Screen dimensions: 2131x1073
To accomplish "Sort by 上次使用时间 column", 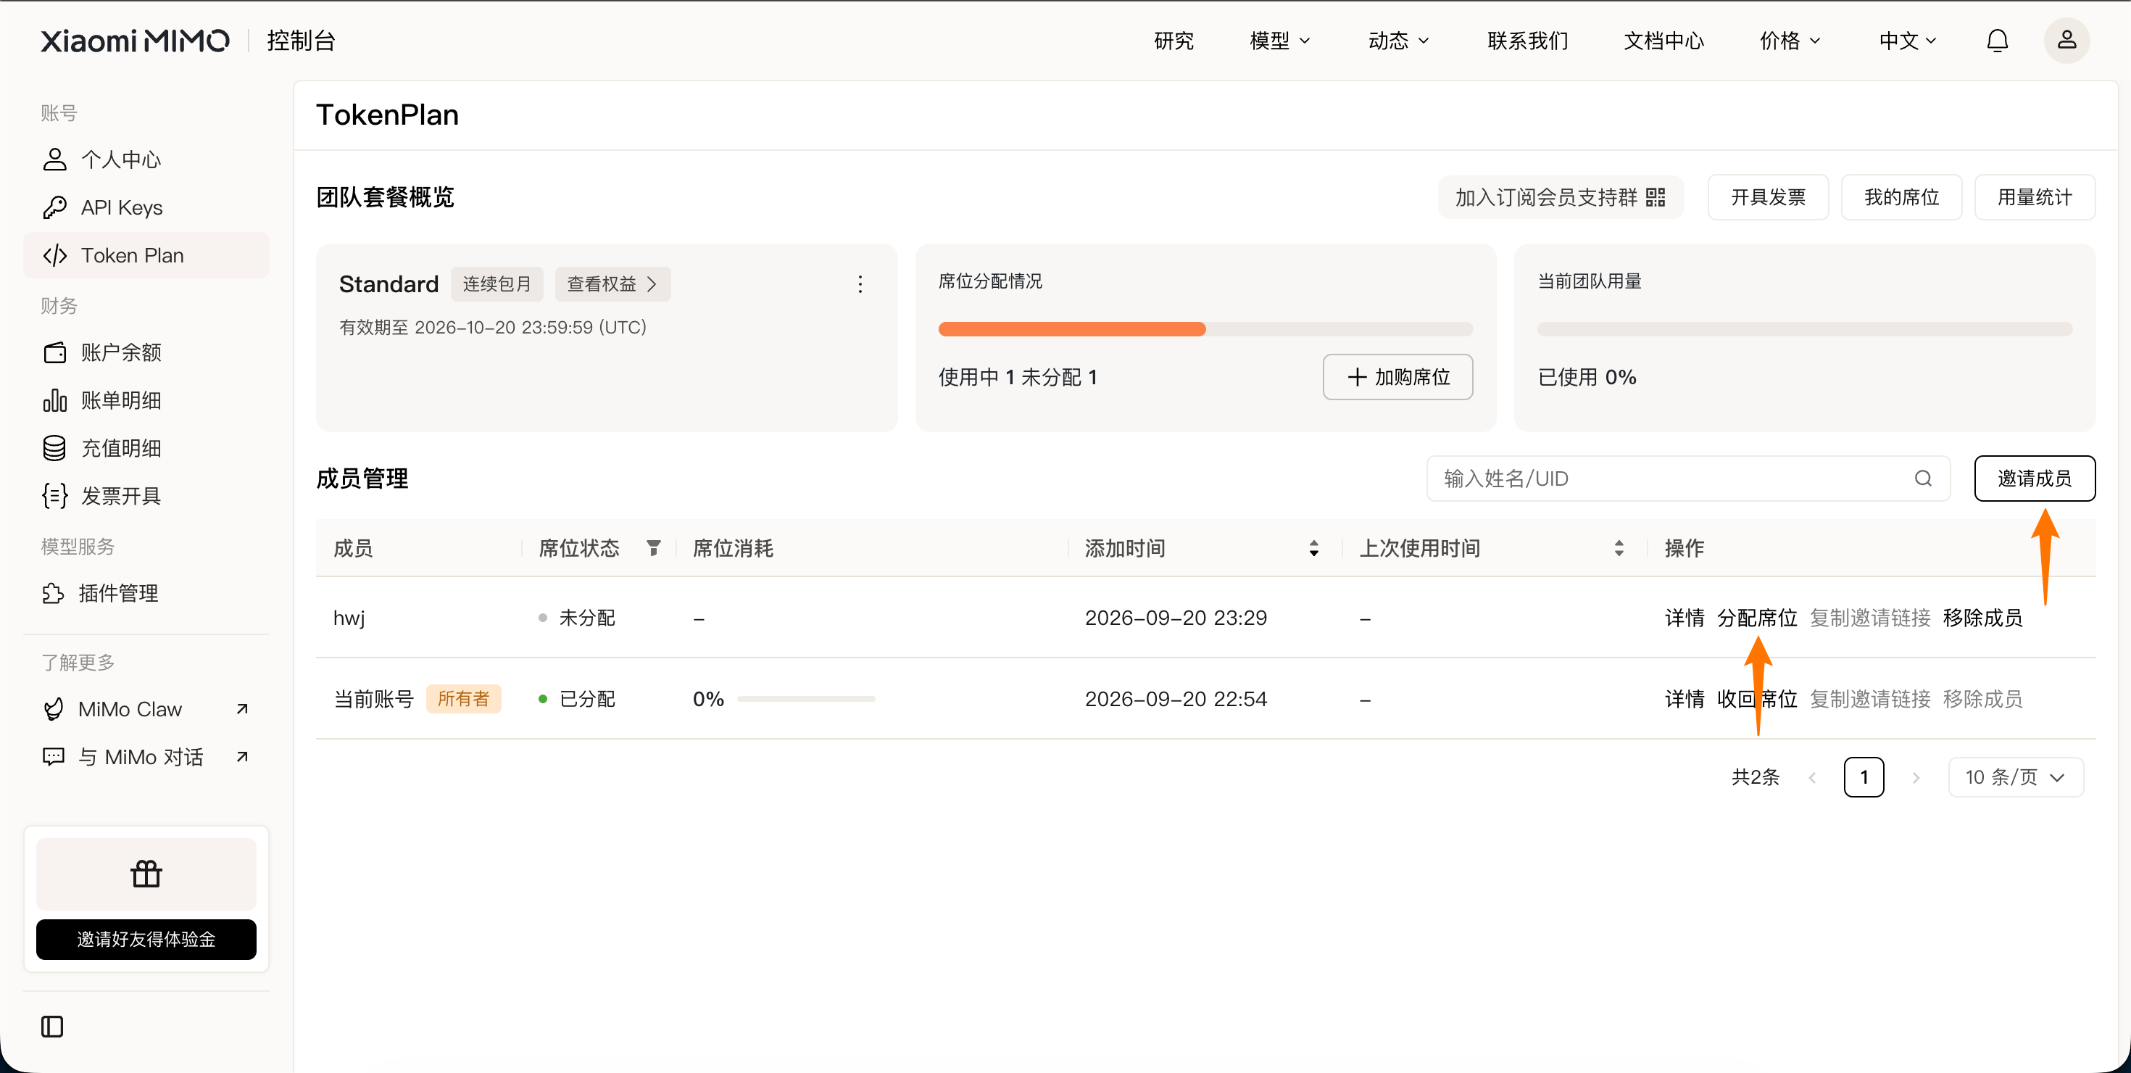I will click(x=1619, y=547).
